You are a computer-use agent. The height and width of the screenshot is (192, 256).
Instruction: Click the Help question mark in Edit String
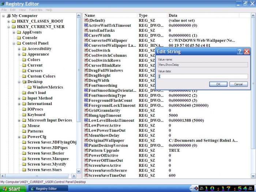point(240,52)
